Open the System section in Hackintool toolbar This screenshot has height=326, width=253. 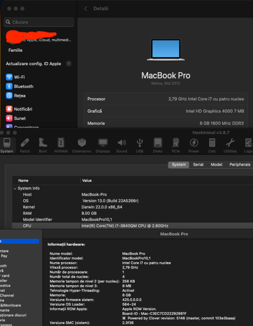(x=7, y=146)
